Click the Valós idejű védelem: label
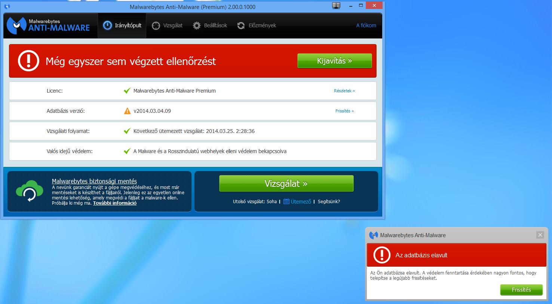Image resolution: width=552 pixels, height=304 pixels. tap(70, 151)
